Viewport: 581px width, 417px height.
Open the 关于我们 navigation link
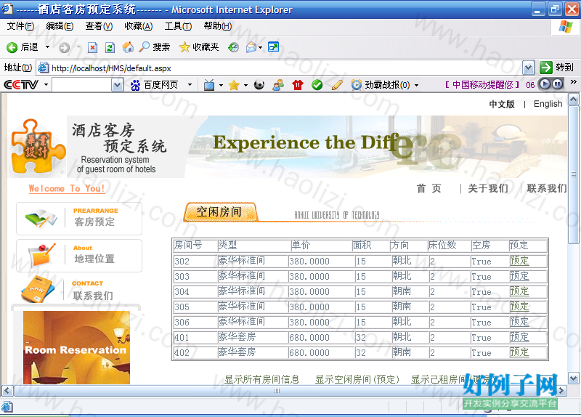point(487,188)
